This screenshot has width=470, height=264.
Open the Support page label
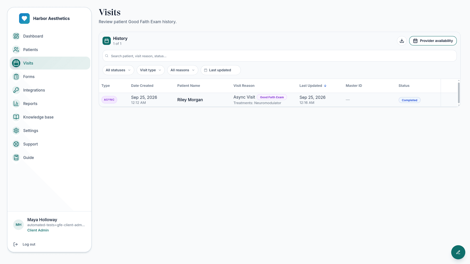[31, 144]
